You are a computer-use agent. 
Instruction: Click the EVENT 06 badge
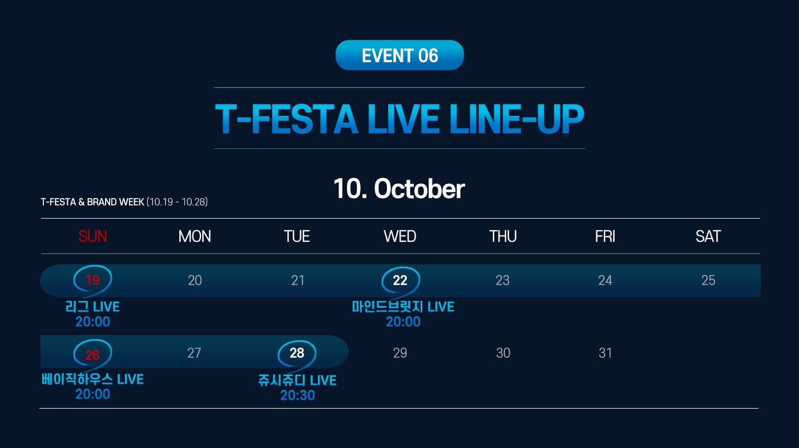click(x=399, y=55)
